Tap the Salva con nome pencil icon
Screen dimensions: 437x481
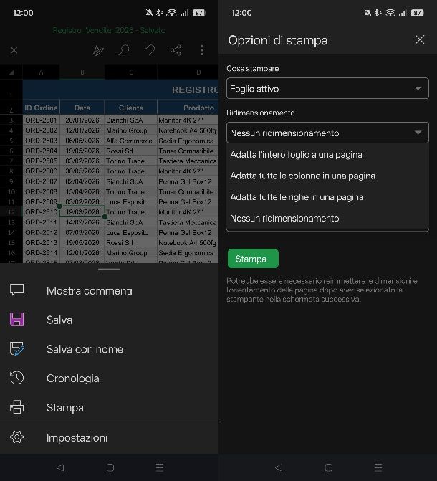(17, 349)
